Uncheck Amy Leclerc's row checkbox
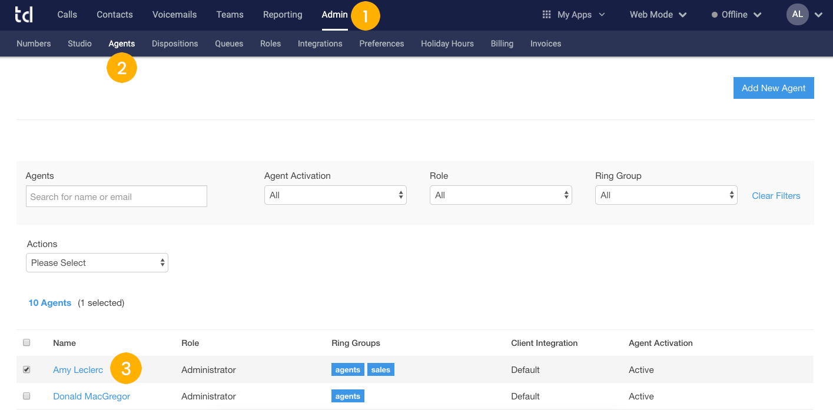Viewport: 833px width, 410px height. 26,369
